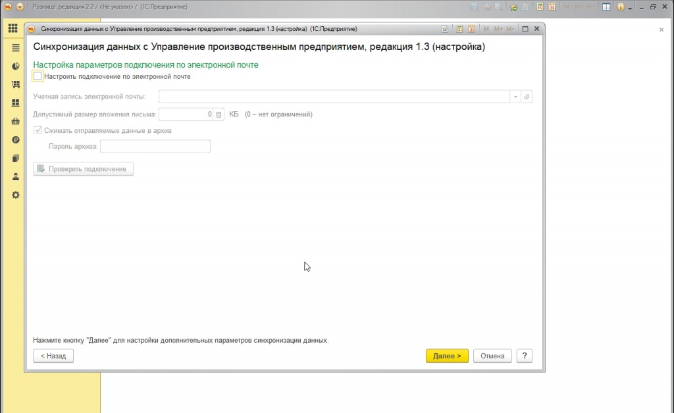The image size is (674, 413).
Task: Click the 'Отмена' button
Action: click(492, 356)
